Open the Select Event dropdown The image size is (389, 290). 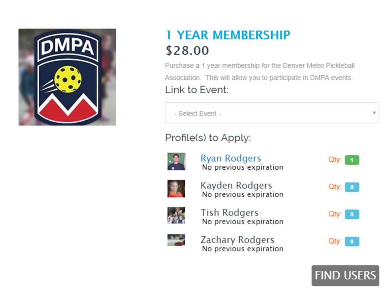[x=272, y=113]
